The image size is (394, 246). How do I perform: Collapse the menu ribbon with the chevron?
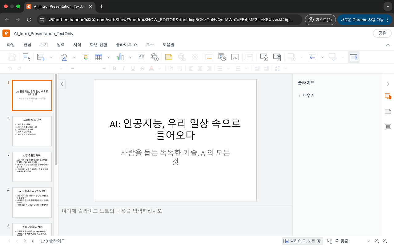click(x=388, y=45)
